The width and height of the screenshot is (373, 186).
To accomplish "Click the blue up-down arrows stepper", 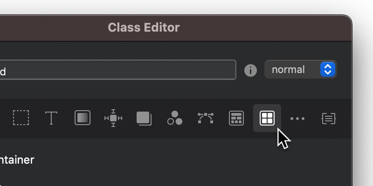I will (328, 69).
